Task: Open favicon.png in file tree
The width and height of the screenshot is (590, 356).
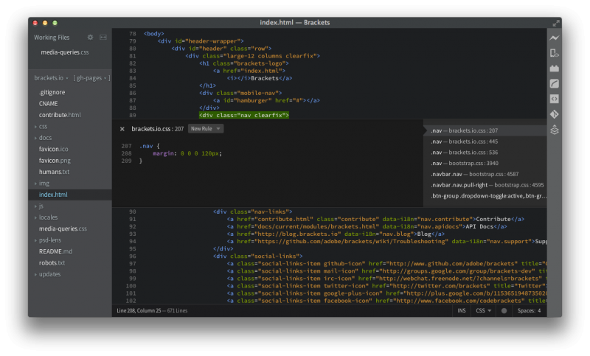Action: pos(55,160)
